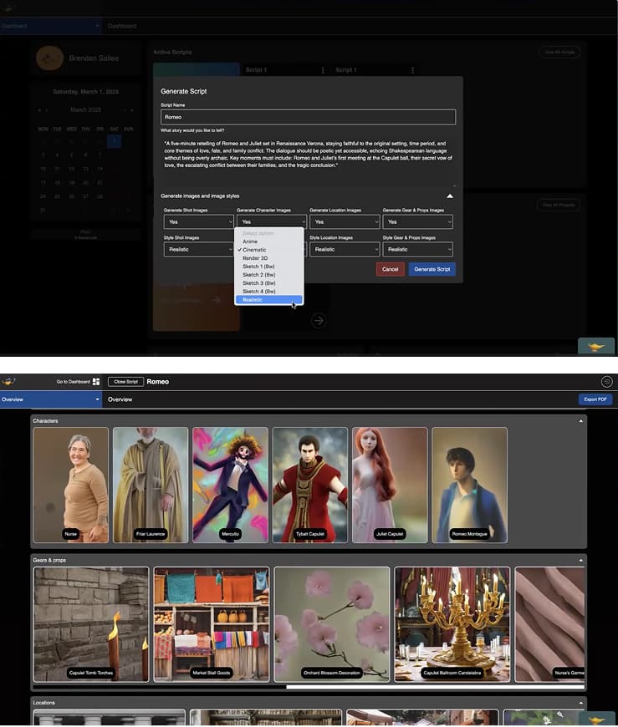Collapse the Generate images and image styles section
Viewport: 618px width, 727px height.
click(x=450, y=196)
